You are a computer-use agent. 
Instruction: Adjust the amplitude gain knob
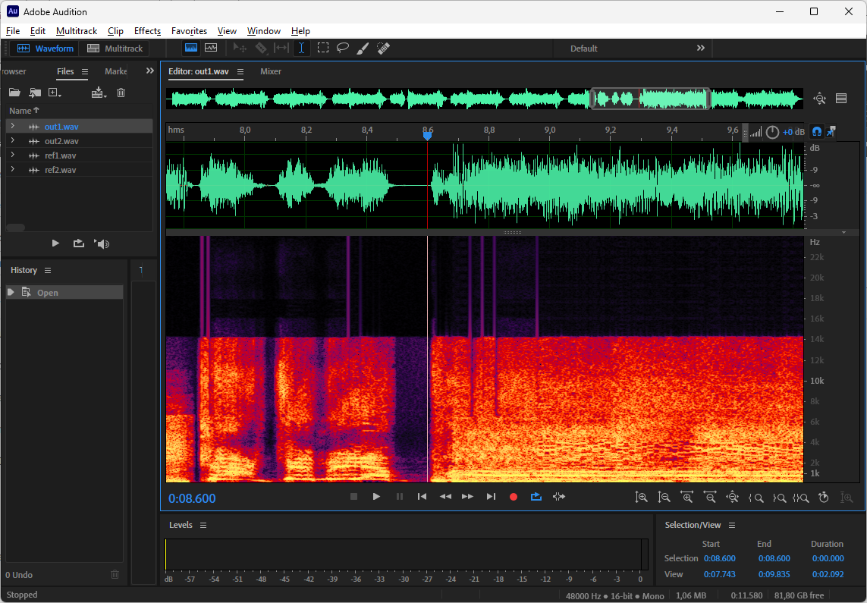coord(772,132)
